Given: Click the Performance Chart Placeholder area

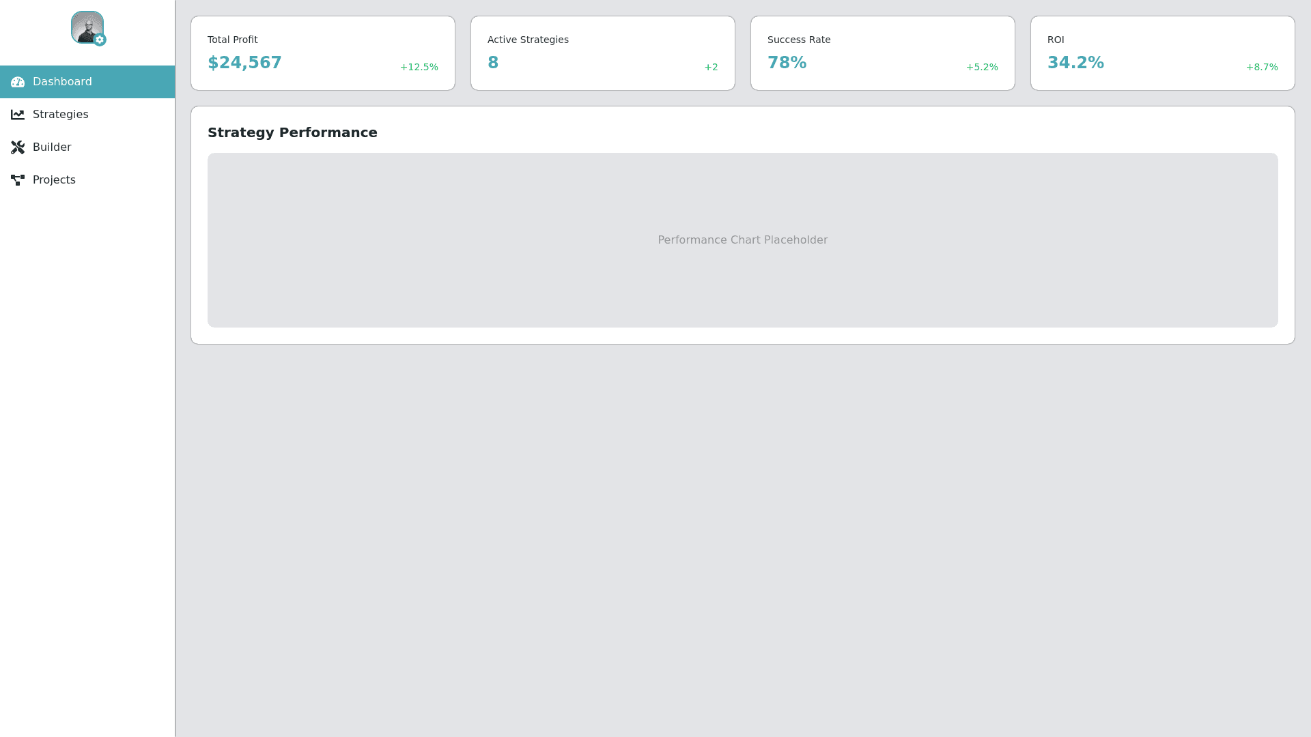Looking at the screenshot, I should pyautogui.click(x=742, y=240).
